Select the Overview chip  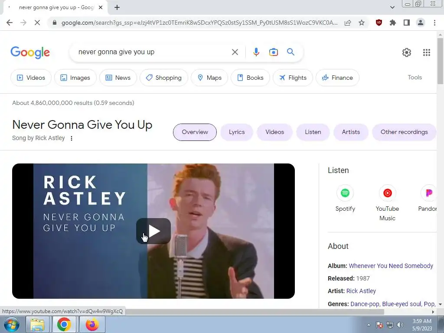195,132
